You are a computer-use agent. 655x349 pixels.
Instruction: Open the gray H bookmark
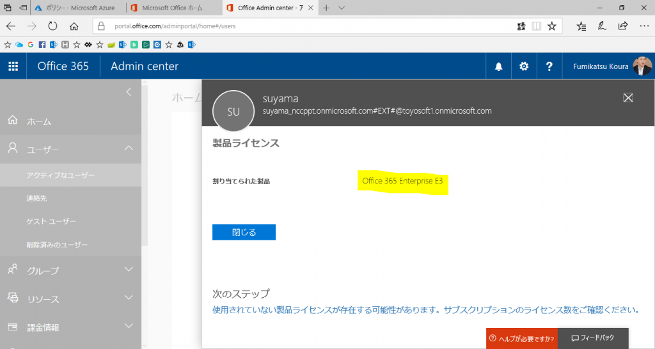pos(65,45)
